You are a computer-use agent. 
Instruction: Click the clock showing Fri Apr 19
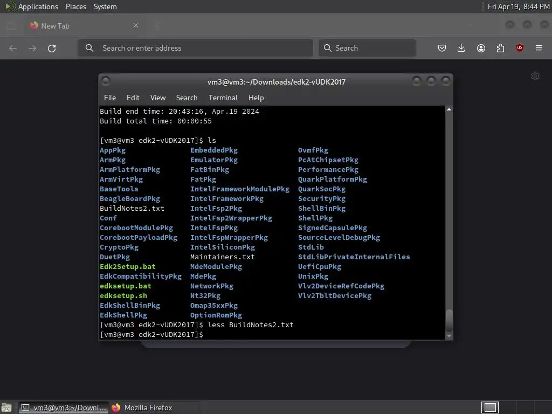pyautogui.click(x=519, y=6)
